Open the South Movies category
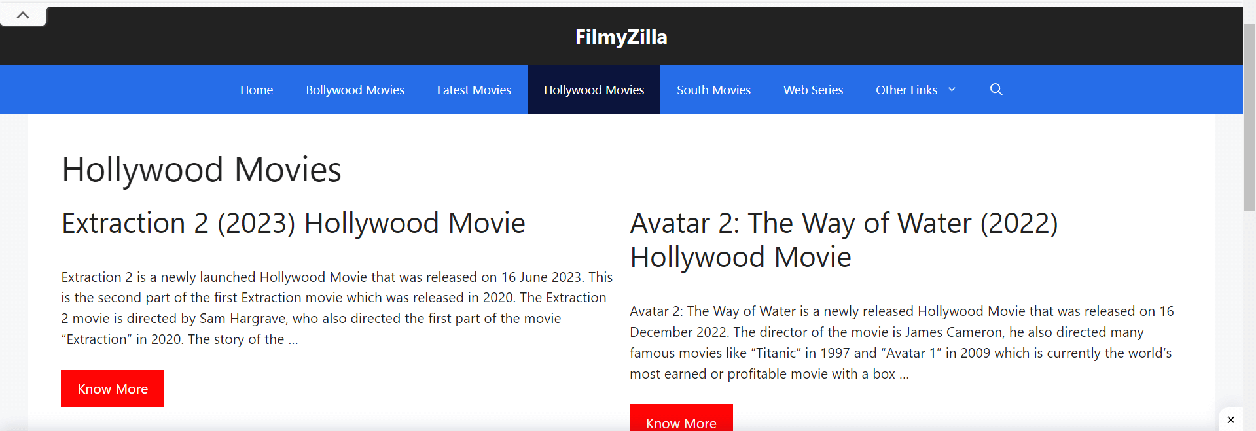This screenshot has width=1256, height=431. tap(713, 90)
